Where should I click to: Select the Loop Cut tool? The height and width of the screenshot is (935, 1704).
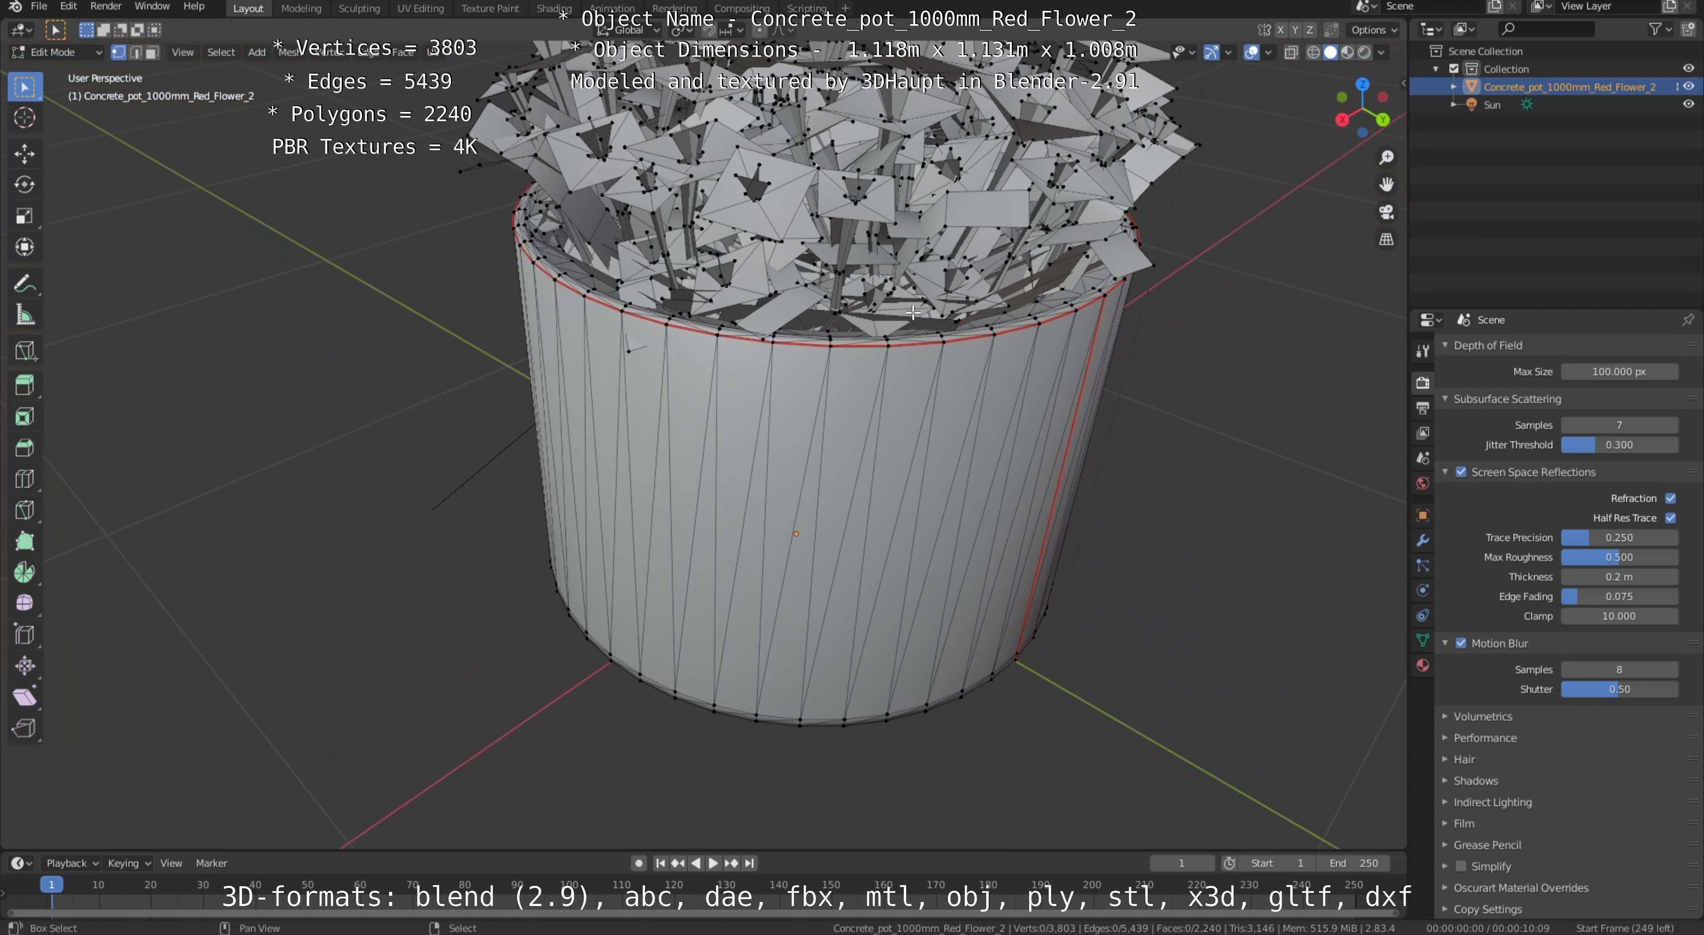(25, 479)
